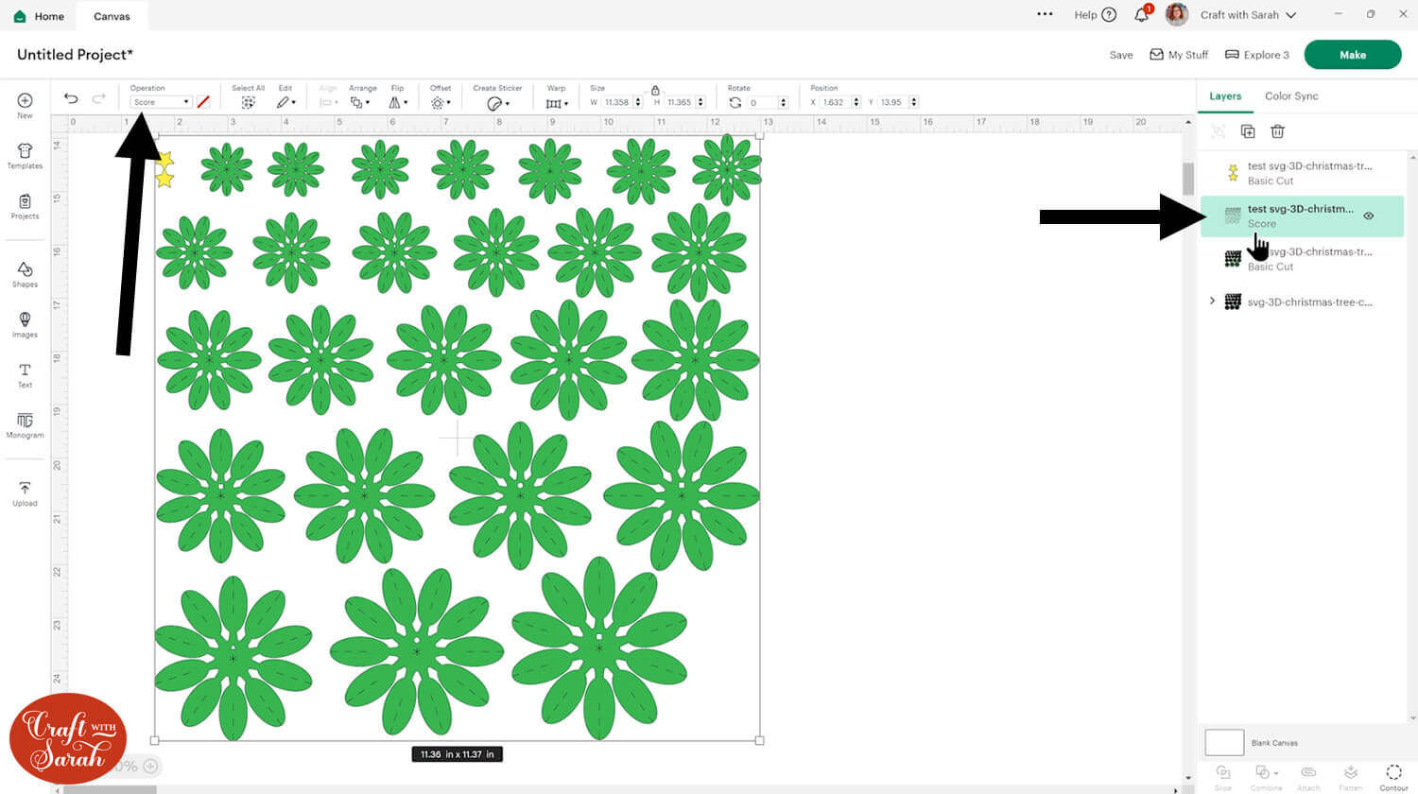Viewport: 1418px width, 794px height.
Task: Open the Edit dropdown
Action: point(285,102)
